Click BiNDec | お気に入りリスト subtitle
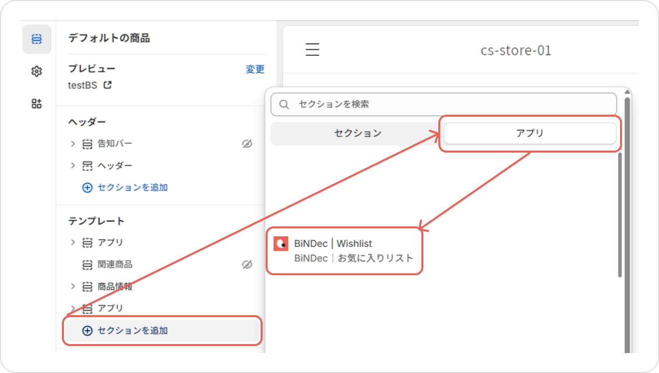 [354, 258]
